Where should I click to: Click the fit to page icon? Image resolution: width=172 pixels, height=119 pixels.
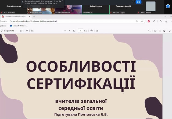tap(74, 31)
